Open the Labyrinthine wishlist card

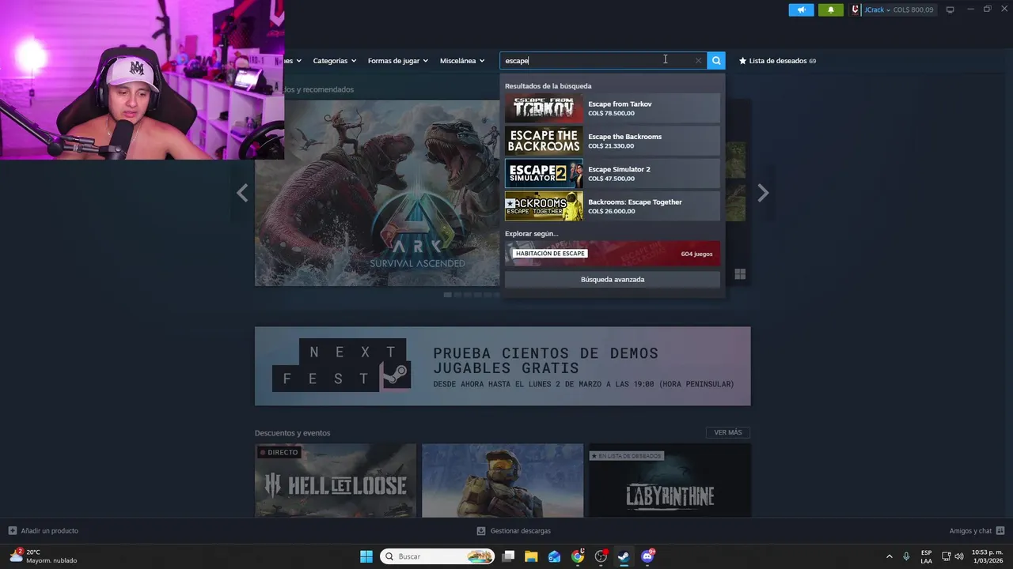pos(670,480)
